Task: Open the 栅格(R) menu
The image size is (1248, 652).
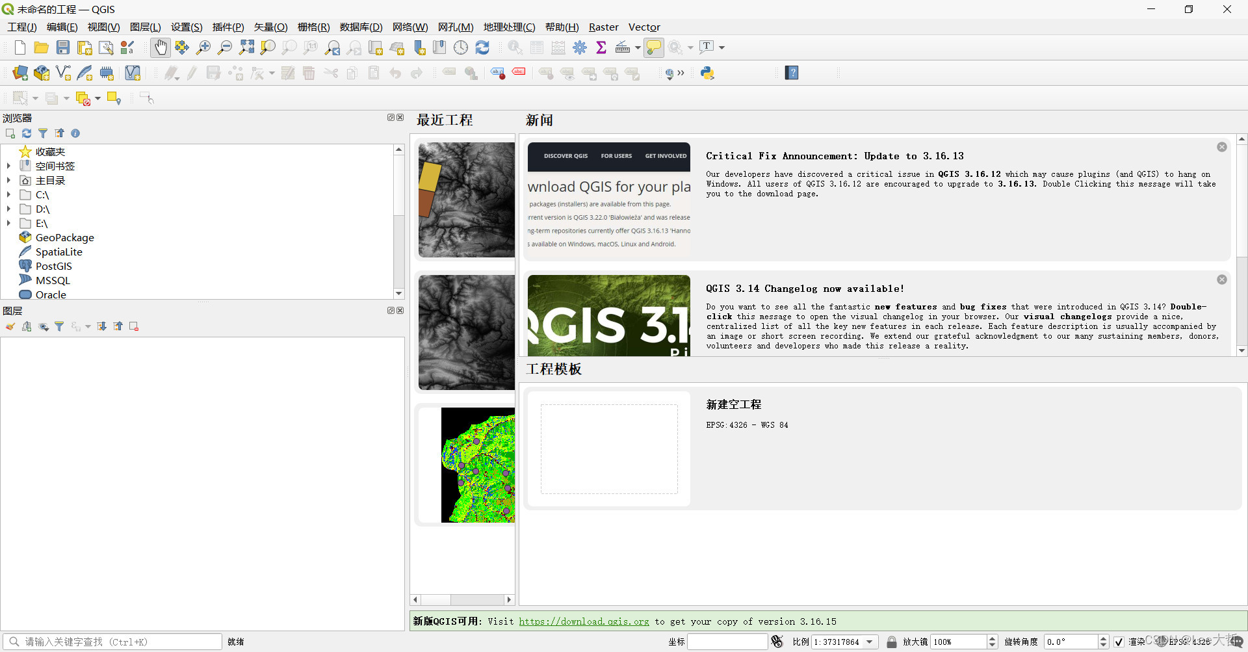Action: coord(314,27)
